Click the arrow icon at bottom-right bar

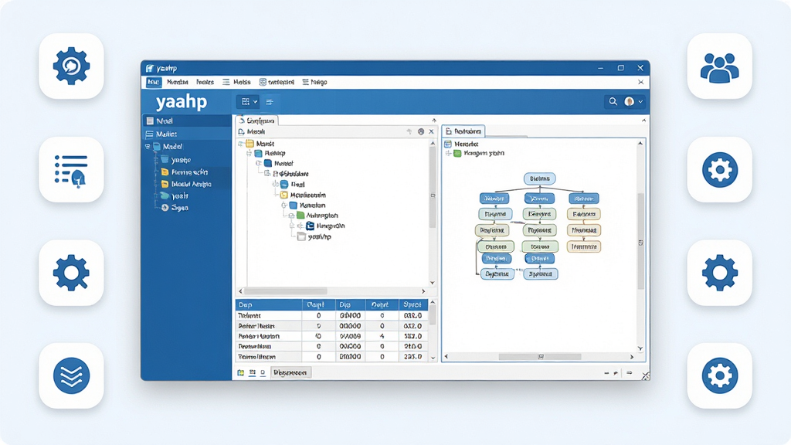pyautogui.click(x=629, y=373)
